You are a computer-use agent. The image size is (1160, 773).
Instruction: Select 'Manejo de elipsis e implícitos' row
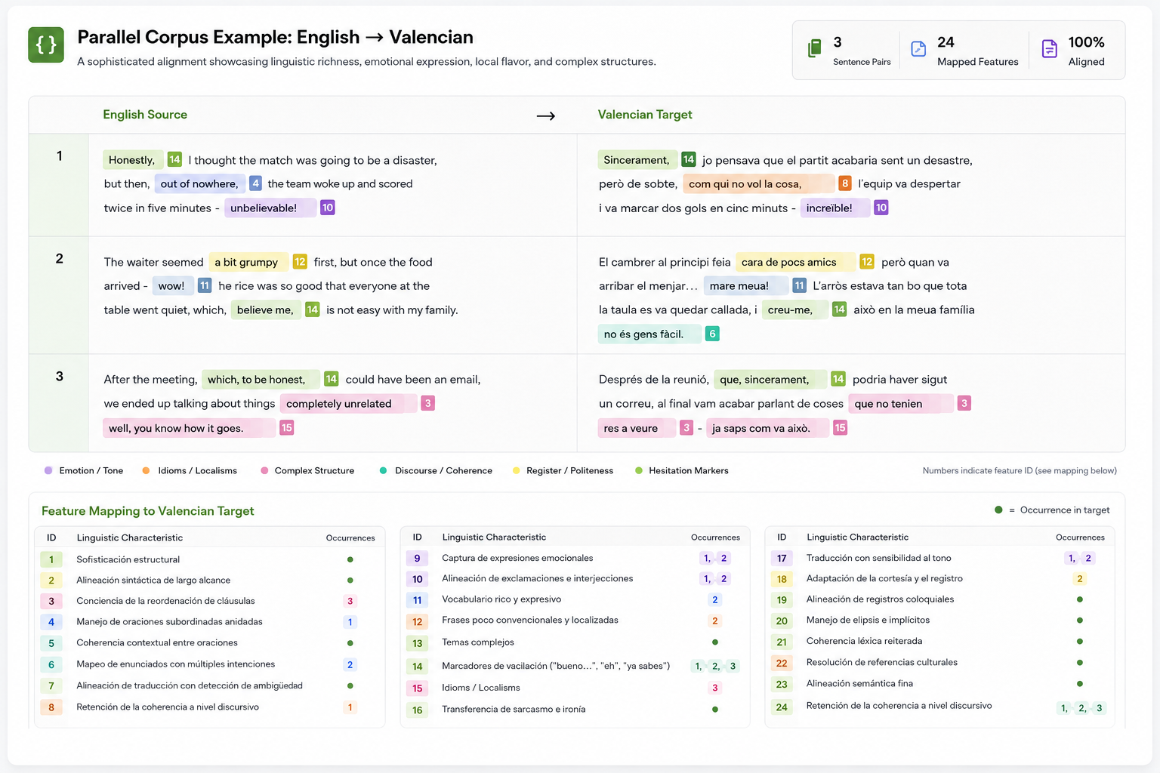click(939, 621)
